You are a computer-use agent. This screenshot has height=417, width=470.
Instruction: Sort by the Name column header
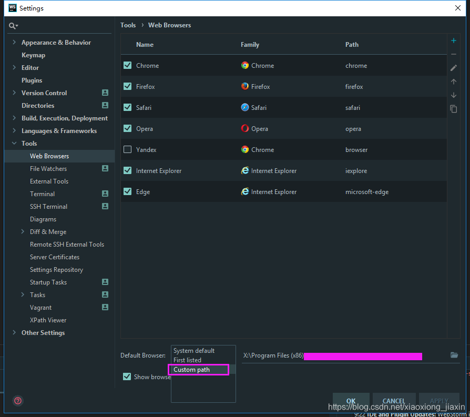(145, 45)
